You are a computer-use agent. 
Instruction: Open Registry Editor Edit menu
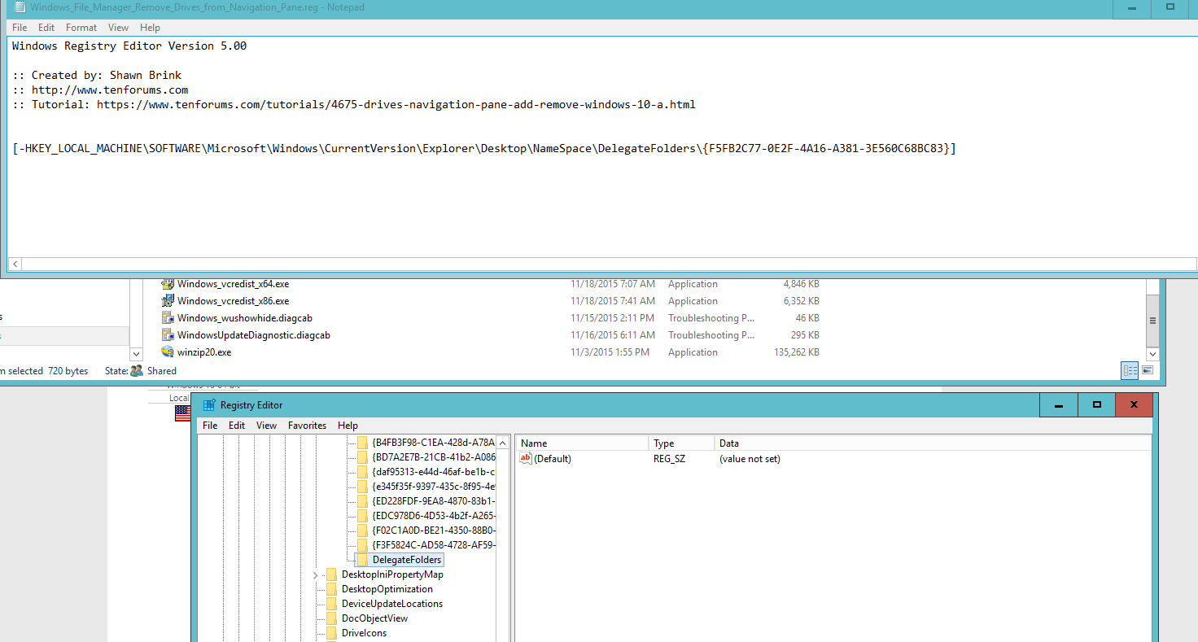pyautogui.click(x=237, y=426)
